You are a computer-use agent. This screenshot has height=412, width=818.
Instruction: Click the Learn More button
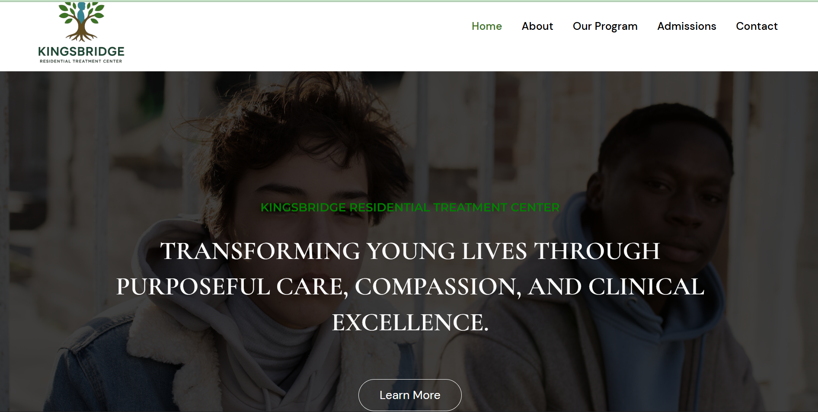click(x=410, y=395)
